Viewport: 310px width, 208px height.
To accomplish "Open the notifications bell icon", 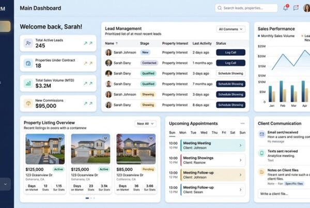I will click(286, 8).
